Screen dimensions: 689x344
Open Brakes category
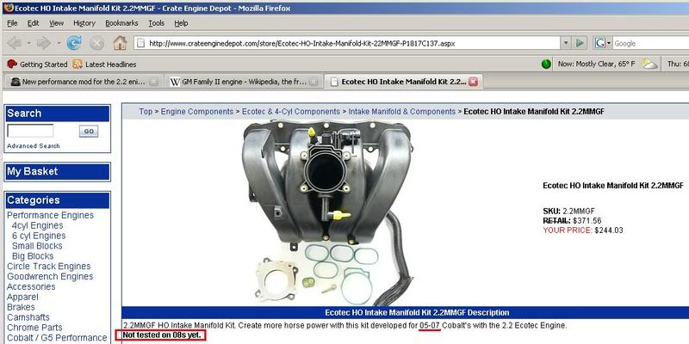tap(21, 307)
